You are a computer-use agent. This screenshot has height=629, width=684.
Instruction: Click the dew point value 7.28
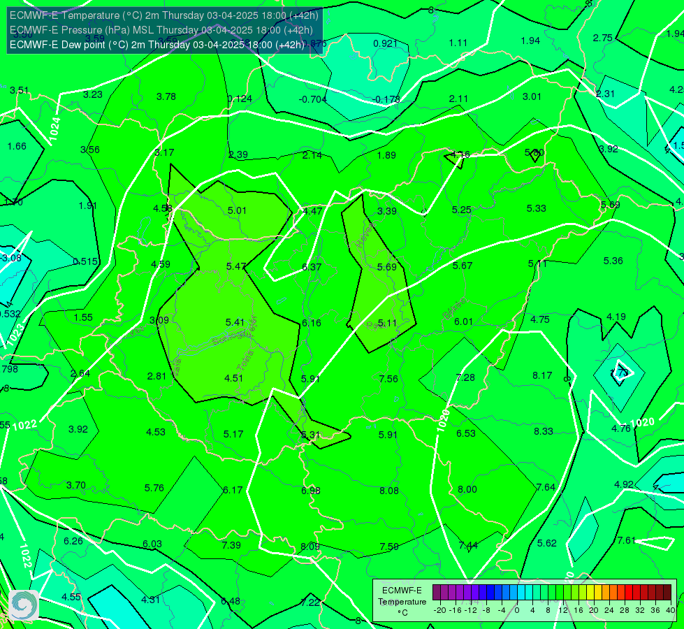pyautogui.click(x=465, y=377)
